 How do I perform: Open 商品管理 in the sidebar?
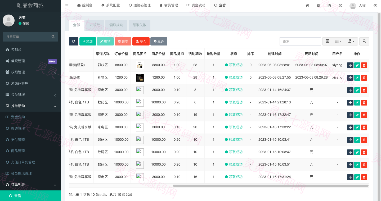30,151
